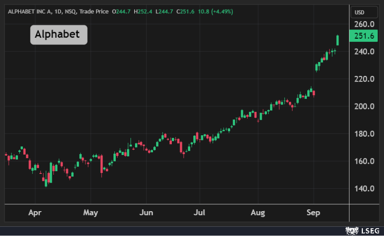Click the 260.0 price axis label
The width and height of the screenshot is (384, 236).
(364, 24)
